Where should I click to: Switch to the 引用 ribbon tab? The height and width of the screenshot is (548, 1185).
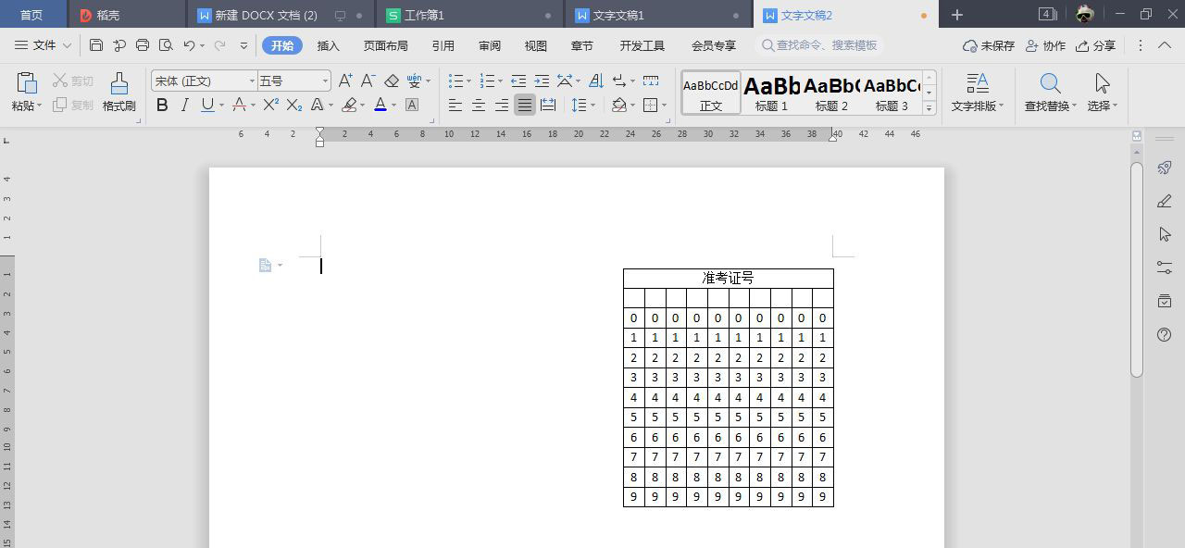[443, 45]
